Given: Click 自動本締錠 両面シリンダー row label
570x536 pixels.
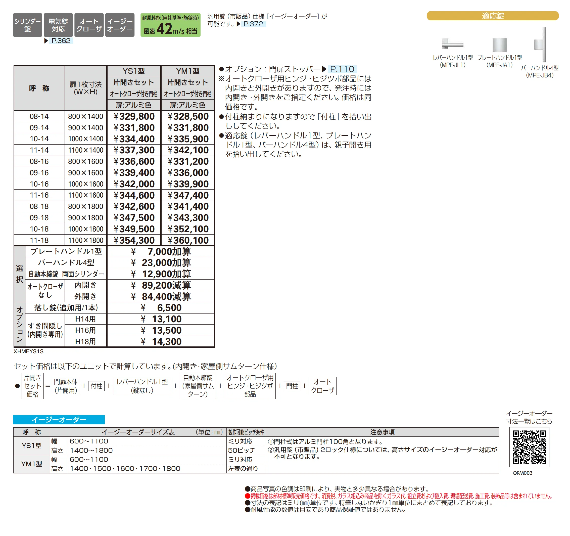Looking at the screenshot, I should coord(66,274).
